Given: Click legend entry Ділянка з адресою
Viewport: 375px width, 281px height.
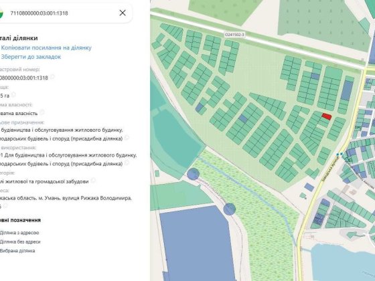Looking at the screenshot, I should coord(19,233).
